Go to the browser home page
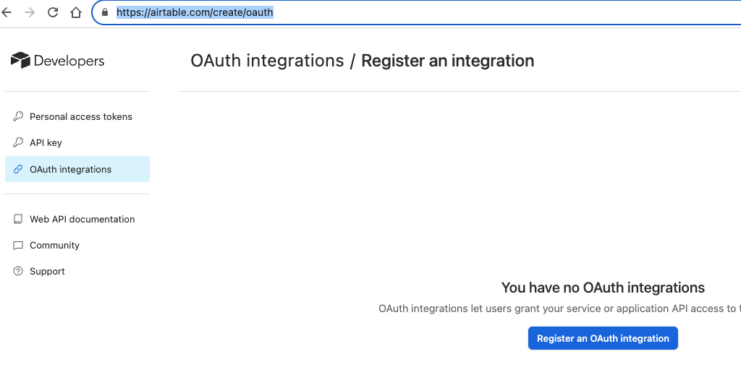 [x=76, y=12]
